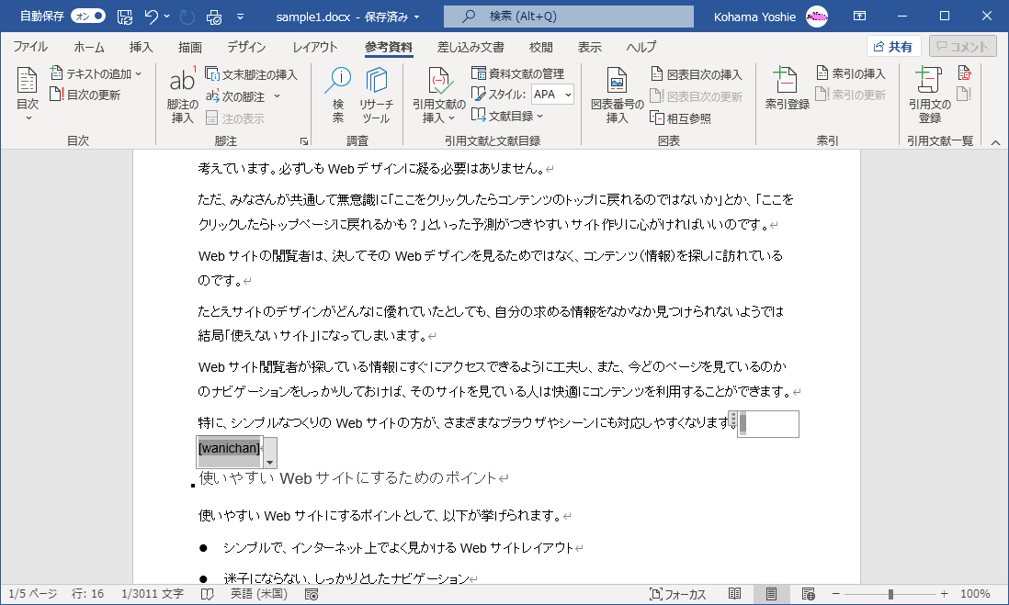The width and height of the screenshot is (1009, 605).
Task: Switch to the 挿入 tab
Action: click(x=141, y=47)
